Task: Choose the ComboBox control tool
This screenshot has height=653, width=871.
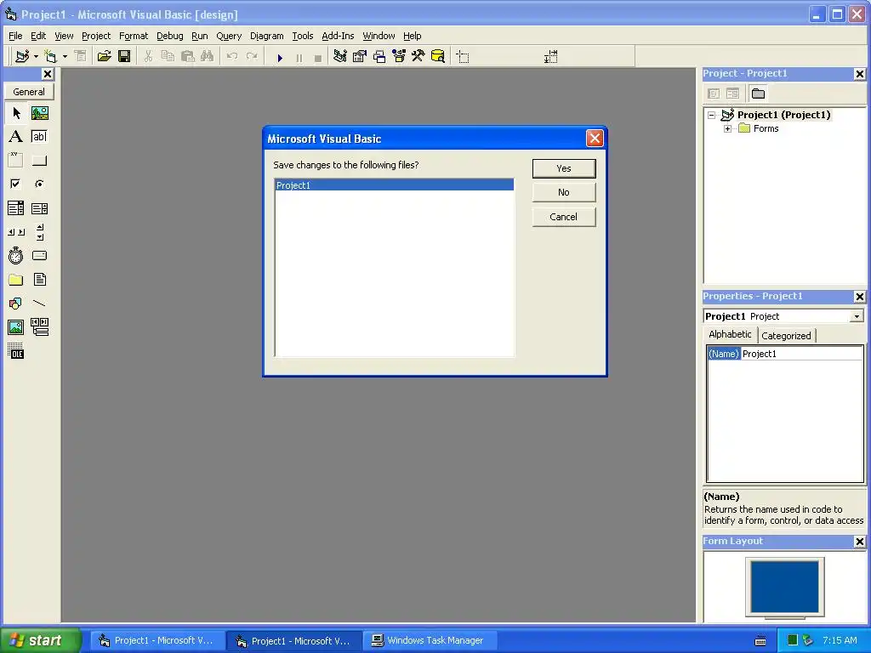Action: point(16,208)
